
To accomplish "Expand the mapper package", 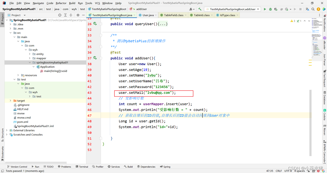I will point(30,58).
